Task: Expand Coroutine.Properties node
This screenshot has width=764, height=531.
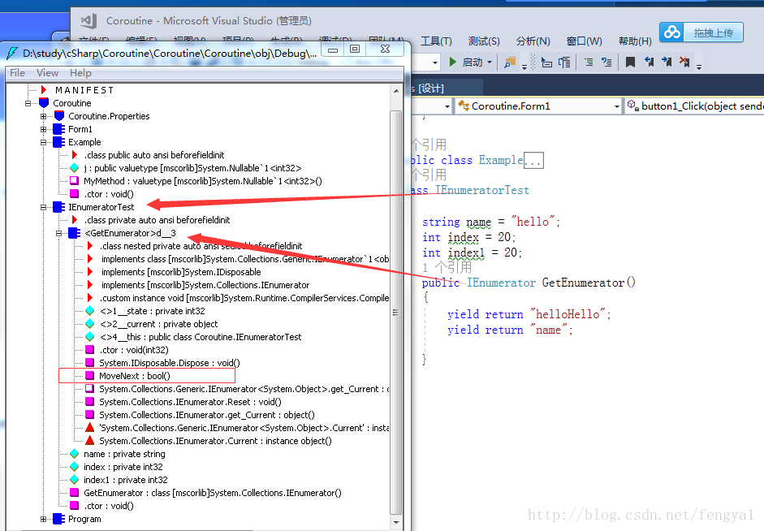Action: tap(43, 116)
